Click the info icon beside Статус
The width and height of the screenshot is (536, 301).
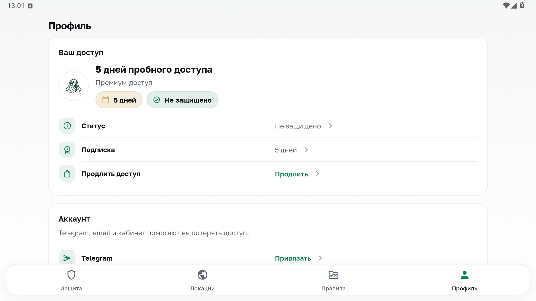(x=67, y=126)
